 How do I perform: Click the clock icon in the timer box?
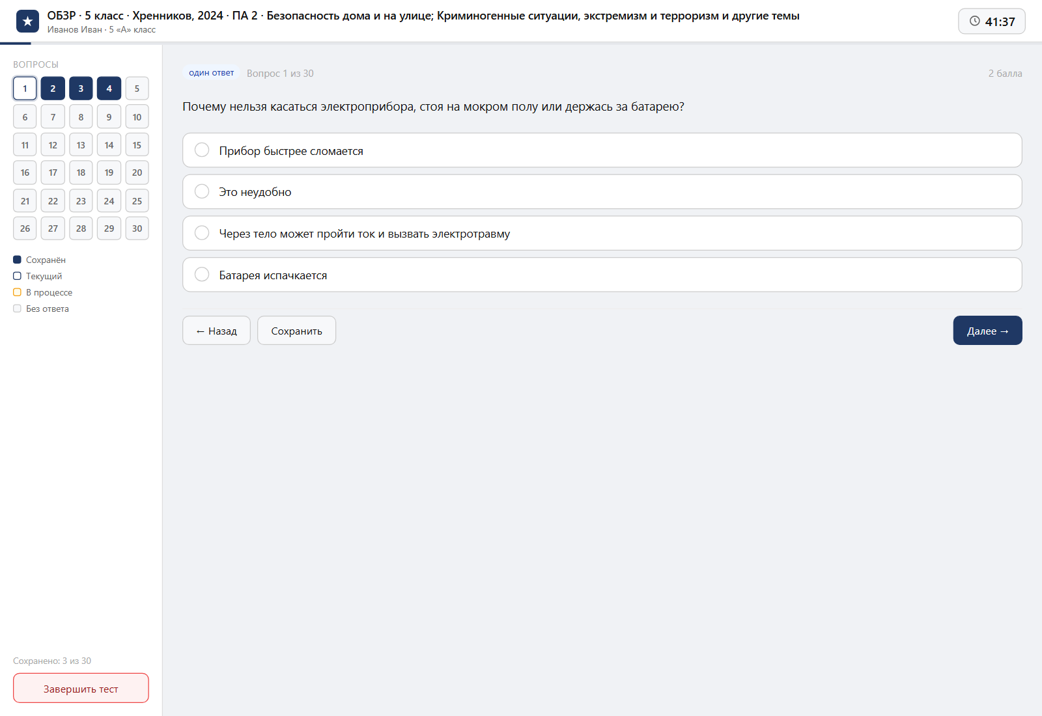click(x=975, y=21)
